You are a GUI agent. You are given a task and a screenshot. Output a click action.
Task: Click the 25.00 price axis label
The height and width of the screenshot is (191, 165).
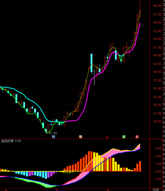coord(157,121)
